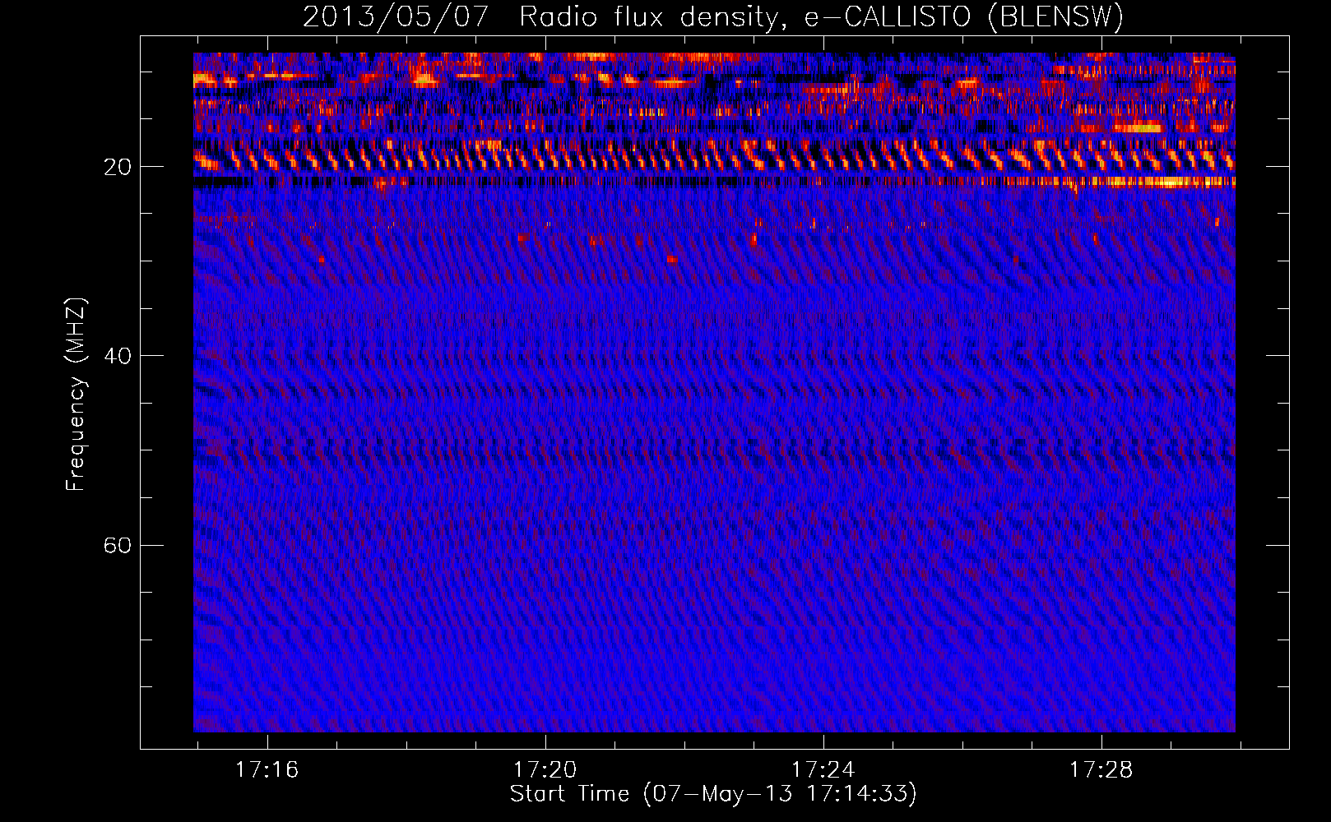1331x822 pixels.
Task: Click the 'Start Time (07-May-13 17:14:33)' axis label
Action: pos(713,794)
